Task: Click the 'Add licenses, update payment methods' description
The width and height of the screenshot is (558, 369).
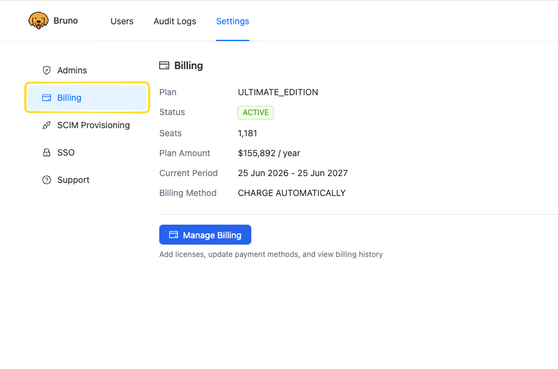Action: pos(271,254)
